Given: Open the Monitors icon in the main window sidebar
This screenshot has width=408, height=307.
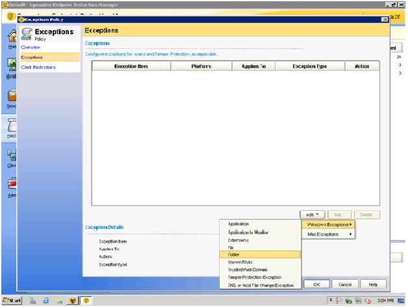Looking at the screenshot, I should [x=12, y=64].
